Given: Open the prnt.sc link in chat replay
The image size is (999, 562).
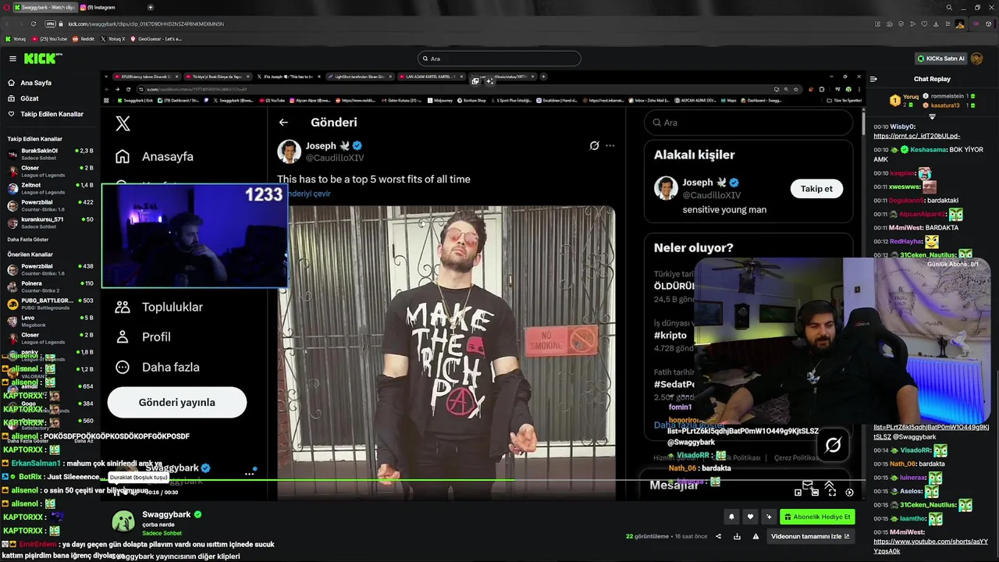Looking at the screenshot, I should pos(916,136).
